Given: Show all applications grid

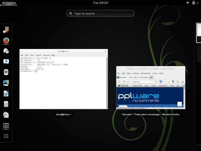Looking at the screenshot, I should (6, 136).
